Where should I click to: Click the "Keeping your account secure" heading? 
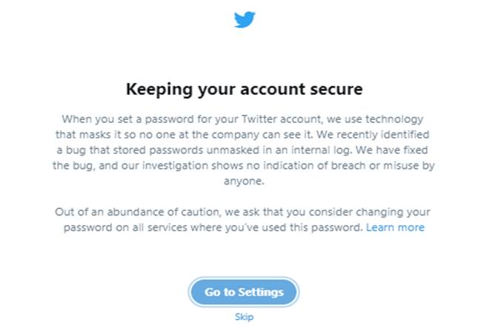tap(245, 90)
